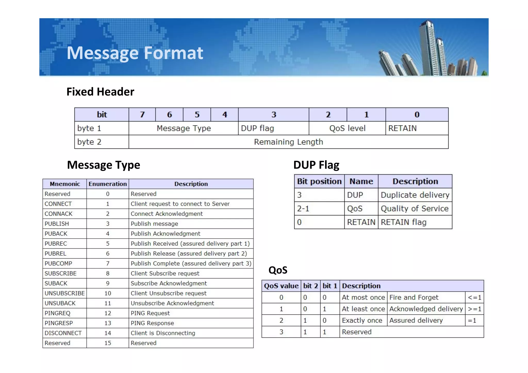
Task: Click 'Reserved' description in QoS value 3 row
Action: click(x=412, y=332)
